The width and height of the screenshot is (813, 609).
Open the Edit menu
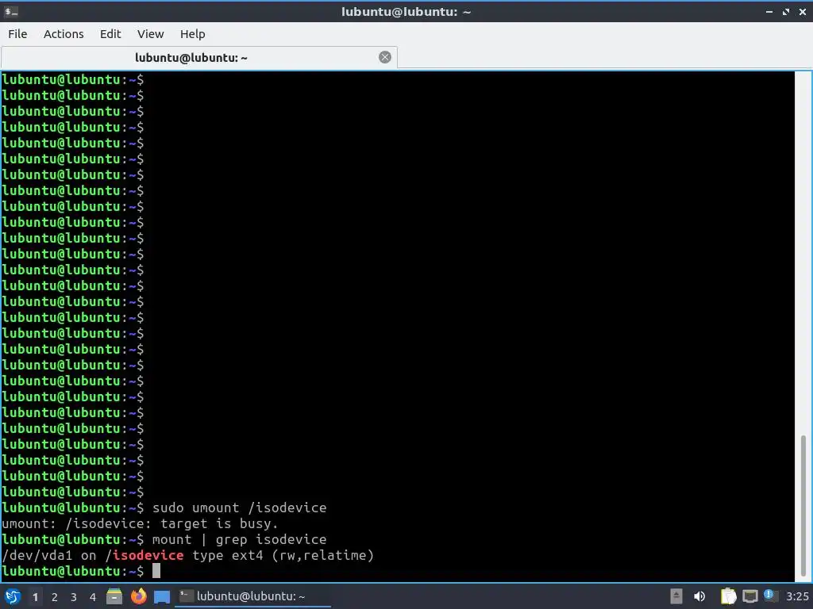pyautogui.click(x=110, y=34)
